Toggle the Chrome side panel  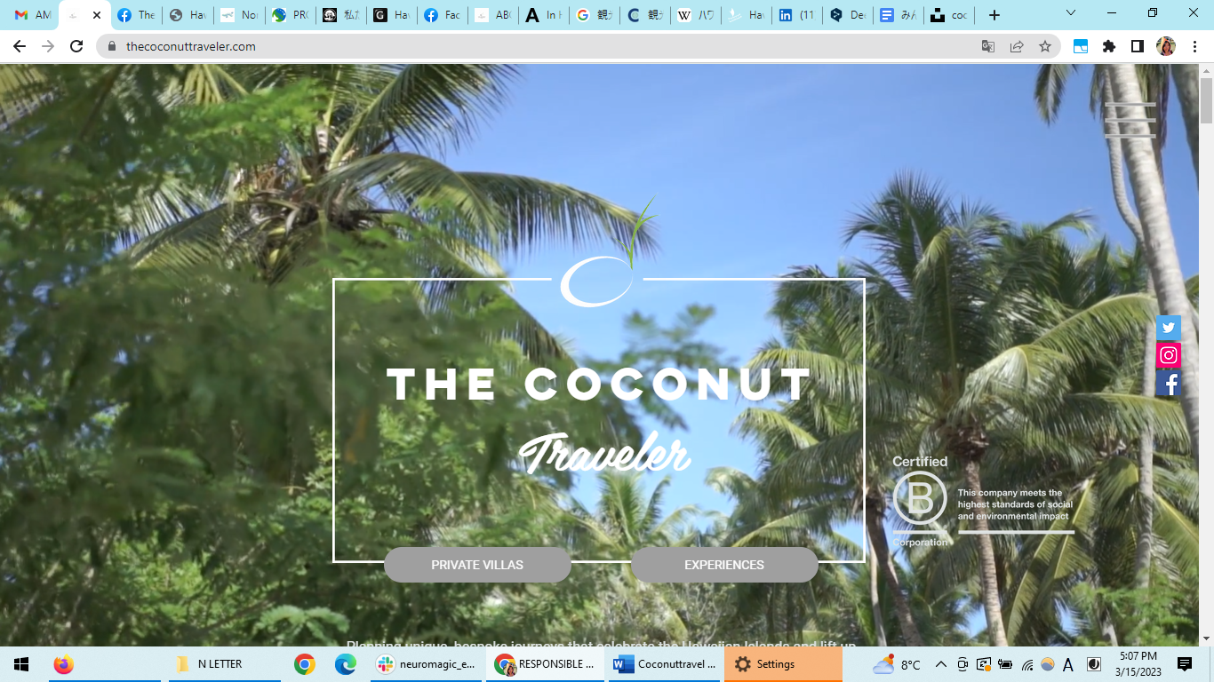tap(1138, 46)
